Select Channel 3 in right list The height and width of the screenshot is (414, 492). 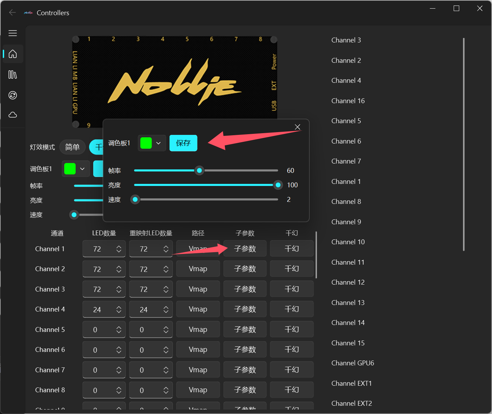(x=346, y=40)
